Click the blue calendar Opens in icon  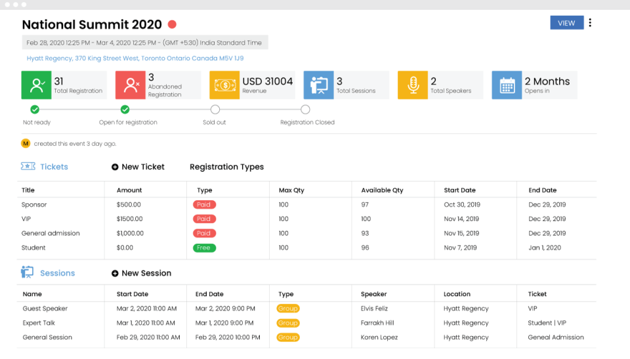point(507,85)
